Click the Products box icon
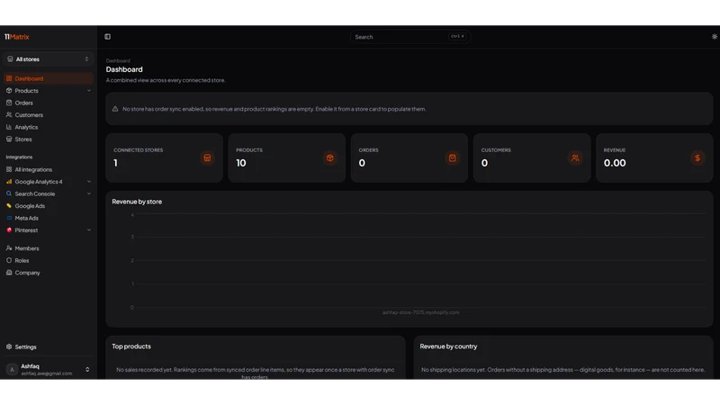The height and width of the screenshot is (405, 720). 329,158
